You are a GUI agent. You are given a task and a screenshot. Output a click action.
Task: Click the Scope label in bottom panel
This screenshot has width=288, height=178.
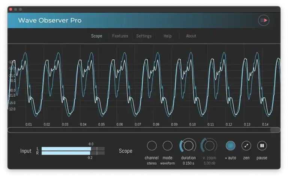(126, 151)
